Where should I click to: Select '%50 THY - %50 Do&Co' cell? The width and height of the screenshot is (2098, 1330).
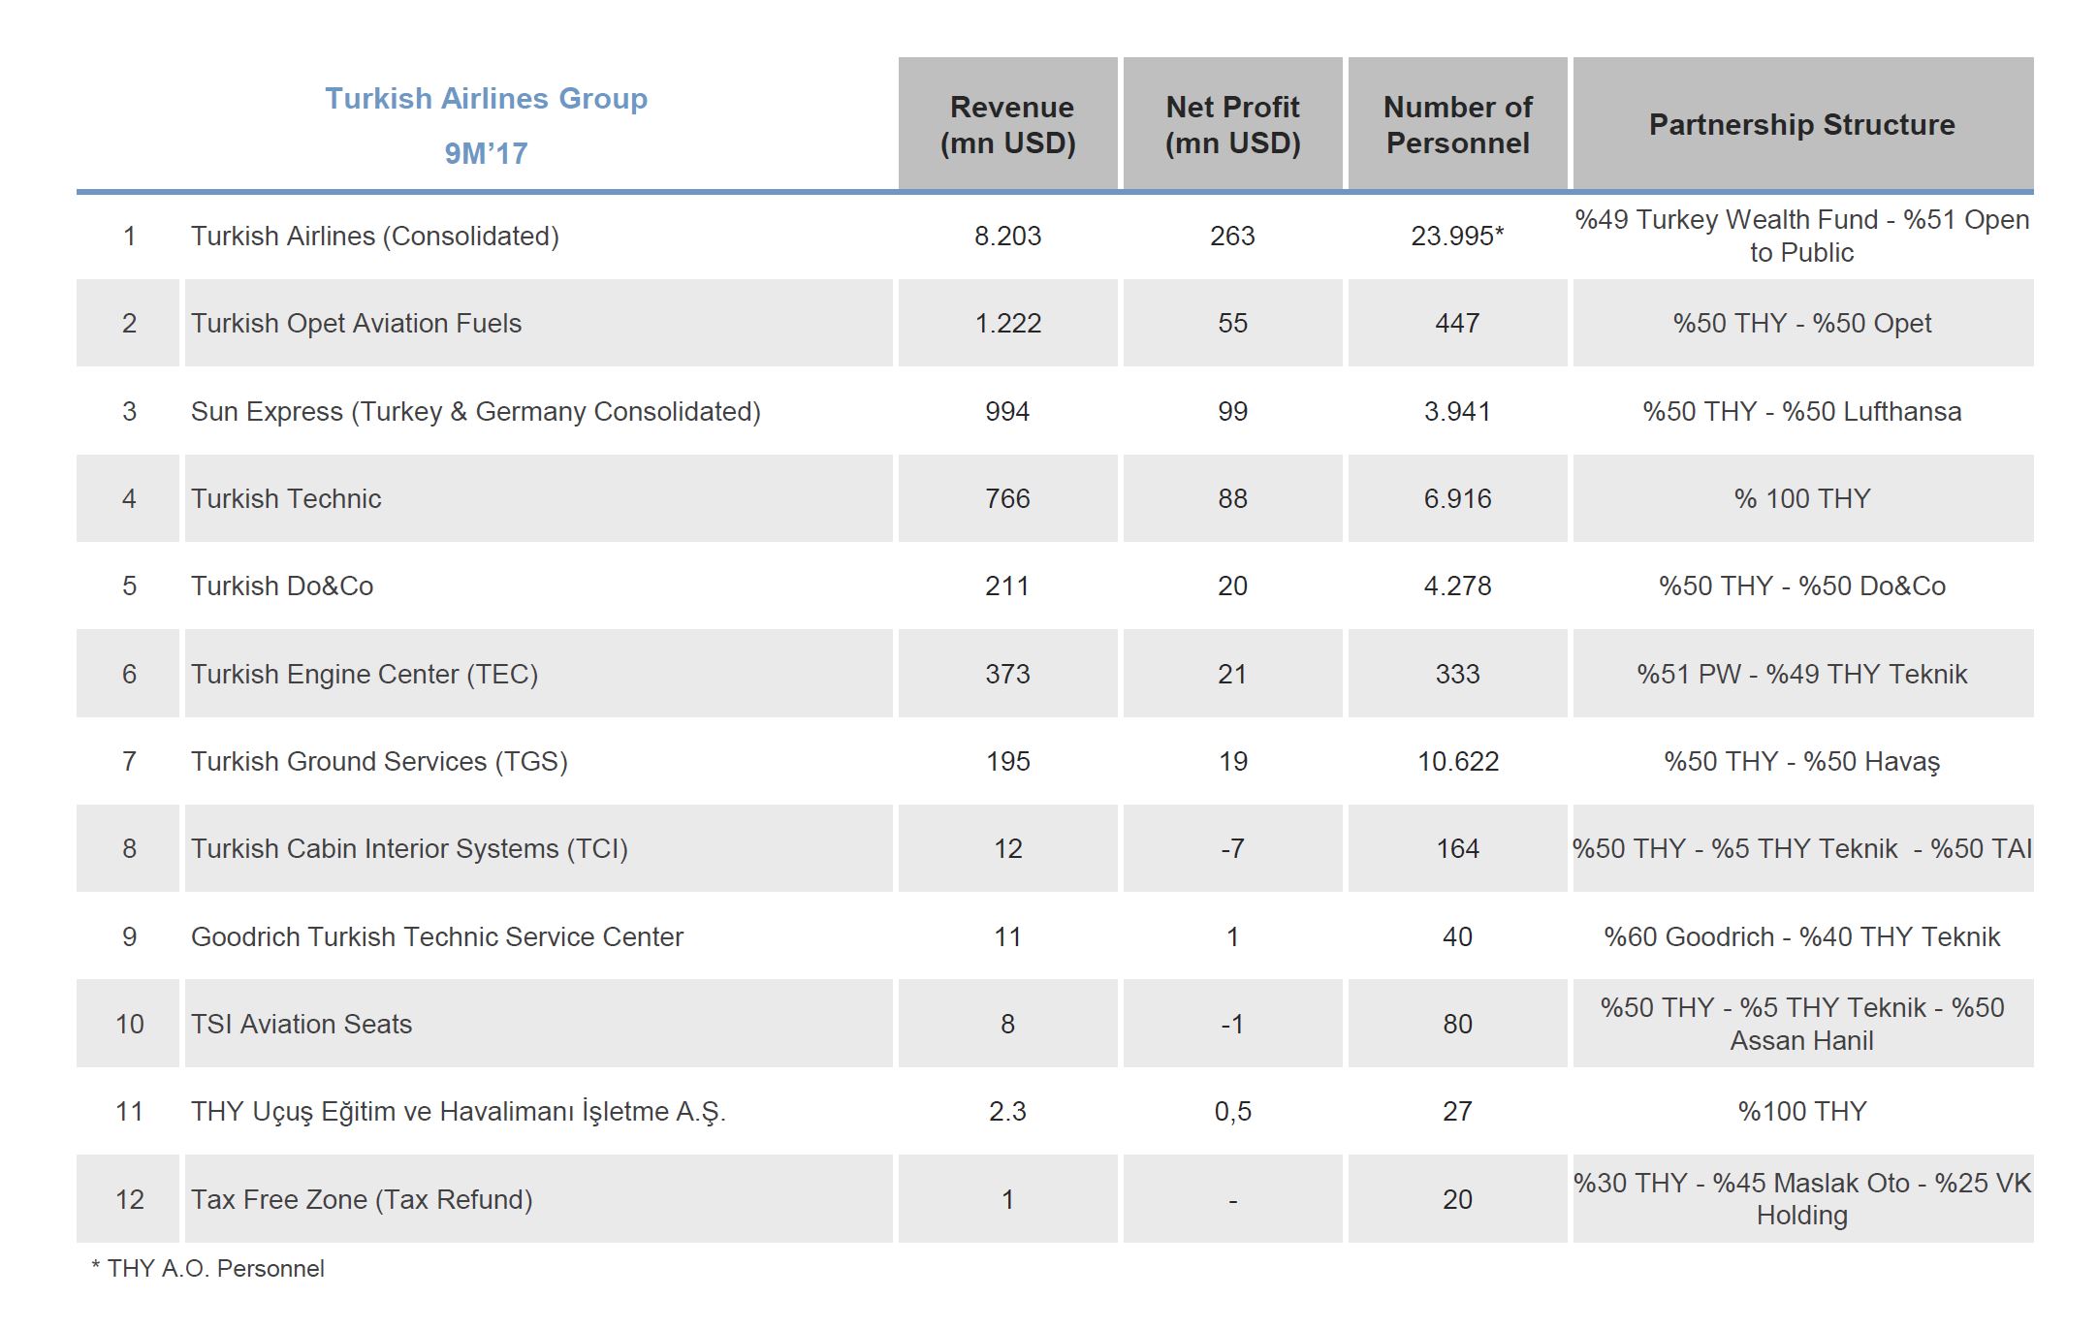point(1803,586)
